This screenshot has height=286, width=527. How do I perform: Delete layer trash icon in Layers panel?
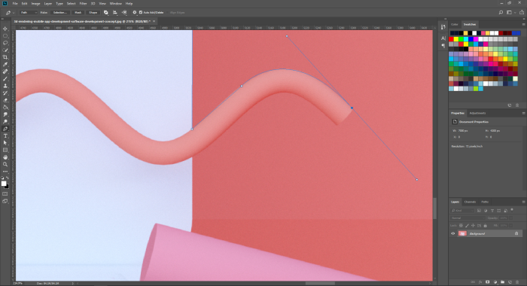click(x=517, y=282)
